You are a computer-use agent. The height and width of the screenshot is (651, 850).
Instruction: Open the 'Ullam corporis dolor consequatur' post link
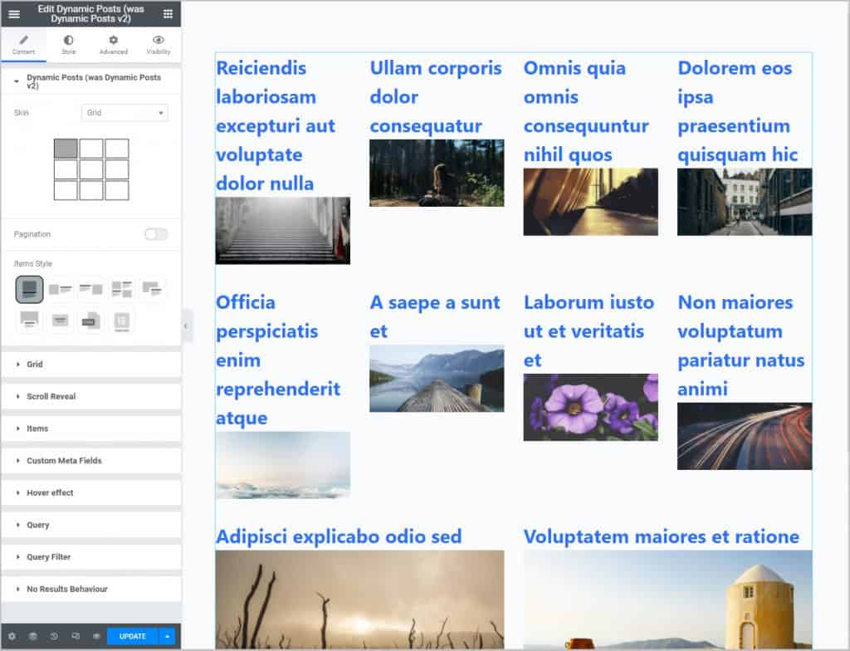coord(436,96)
